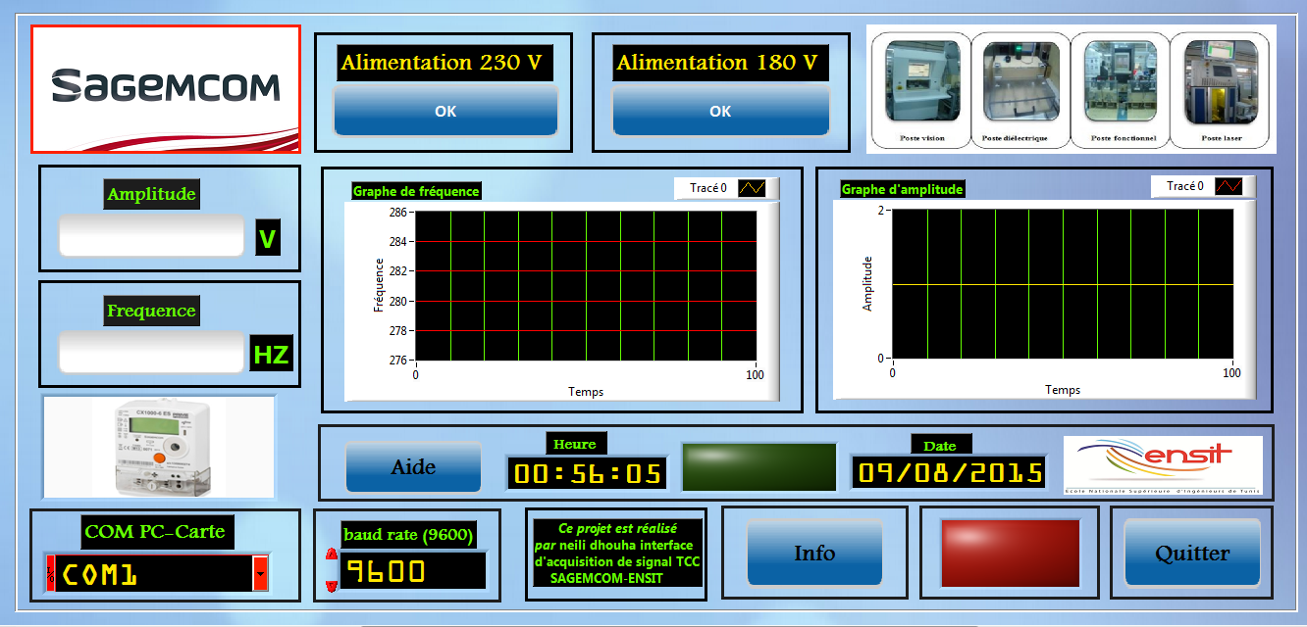
Task: Click the Info button
Action: [x=814, y=553]
